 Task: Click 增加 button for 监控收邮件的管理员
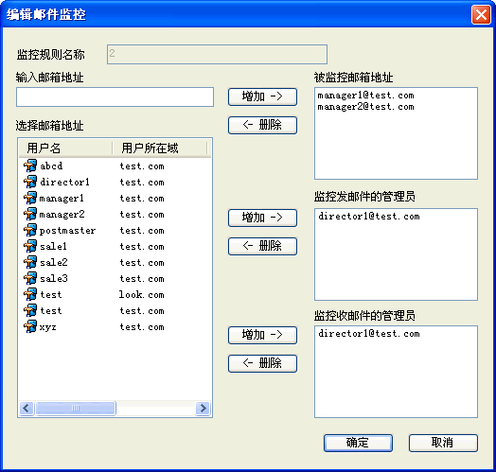click(x=262, y=335)
